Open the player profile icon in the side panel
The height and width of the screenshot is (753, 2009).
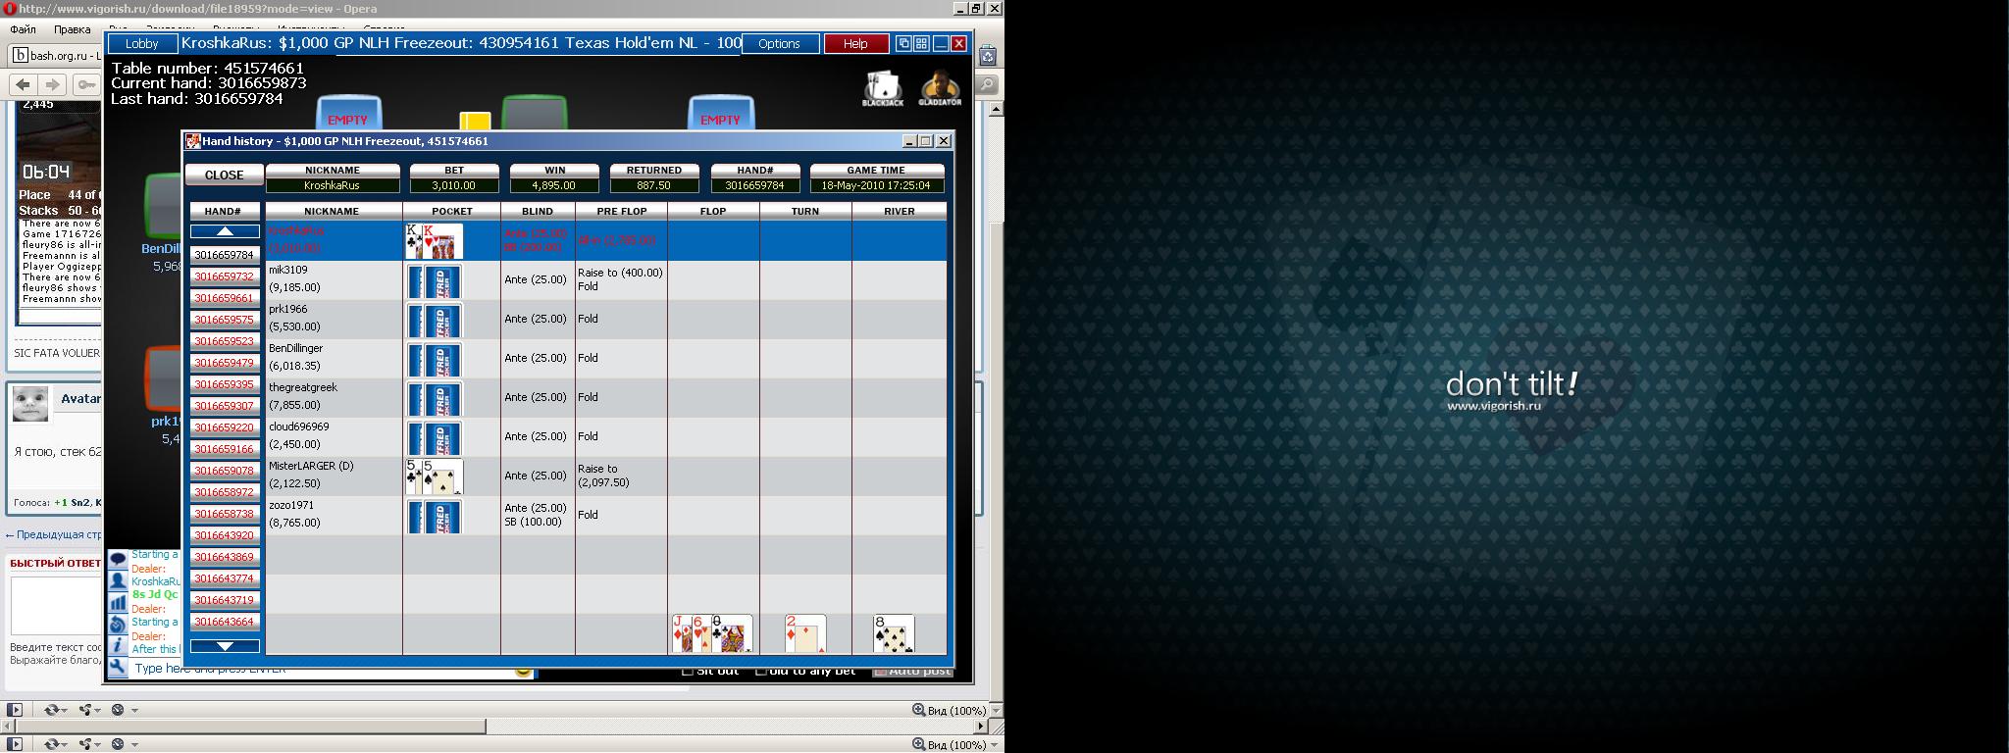(118, 581)
